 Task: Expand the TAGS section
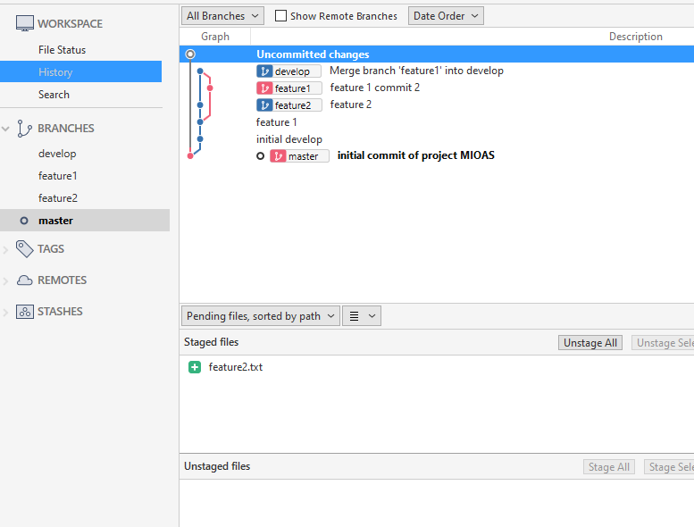point(5,249)
